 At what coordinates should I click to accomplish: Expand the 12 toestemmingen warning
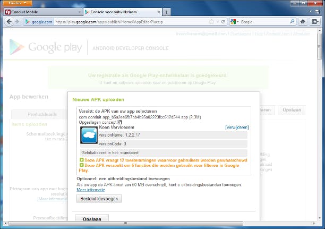tap(82, 160)
